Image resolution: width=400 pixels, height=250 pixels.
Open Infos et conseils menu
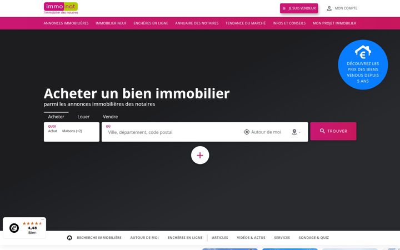point(289,23)
